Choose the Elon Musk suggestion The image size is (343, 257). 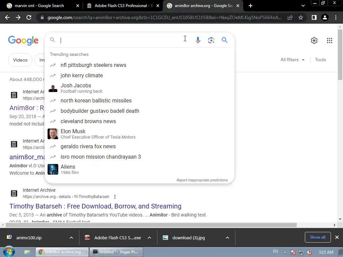coord(139,134)
